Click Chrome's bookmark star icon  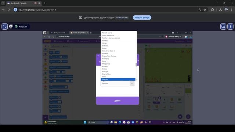205,10
